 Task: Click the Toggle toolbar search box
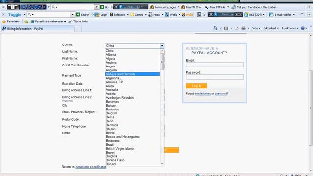50,15
